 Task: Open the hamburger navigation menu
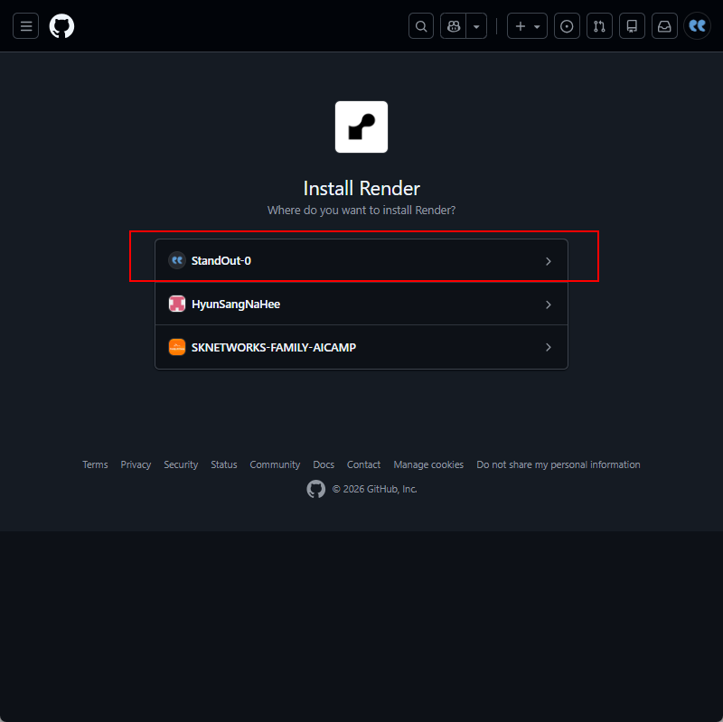26,26
